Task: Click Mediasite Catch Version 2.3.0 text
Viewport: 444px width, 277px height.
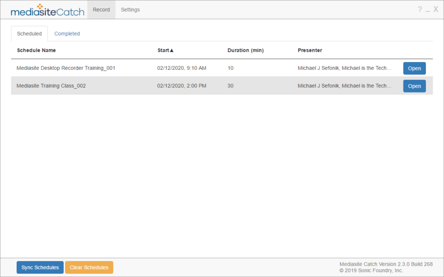Action: (x=386, y=264)
